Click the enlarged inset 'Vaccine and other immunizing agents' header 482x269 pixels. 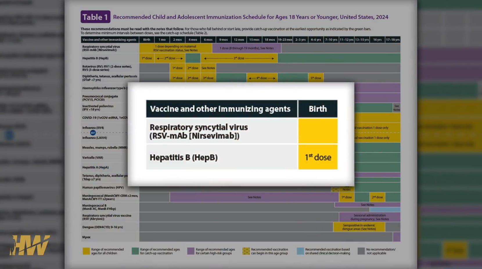click(x=222, y=109)
